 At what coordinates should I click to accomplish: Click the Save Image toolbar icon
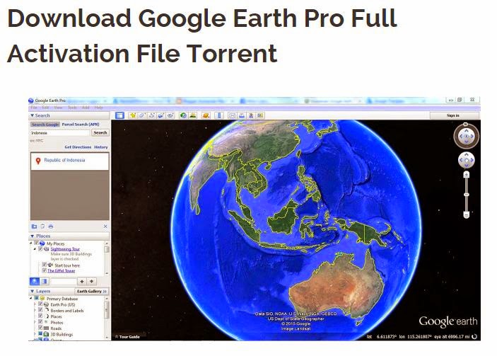pos(251,115)
